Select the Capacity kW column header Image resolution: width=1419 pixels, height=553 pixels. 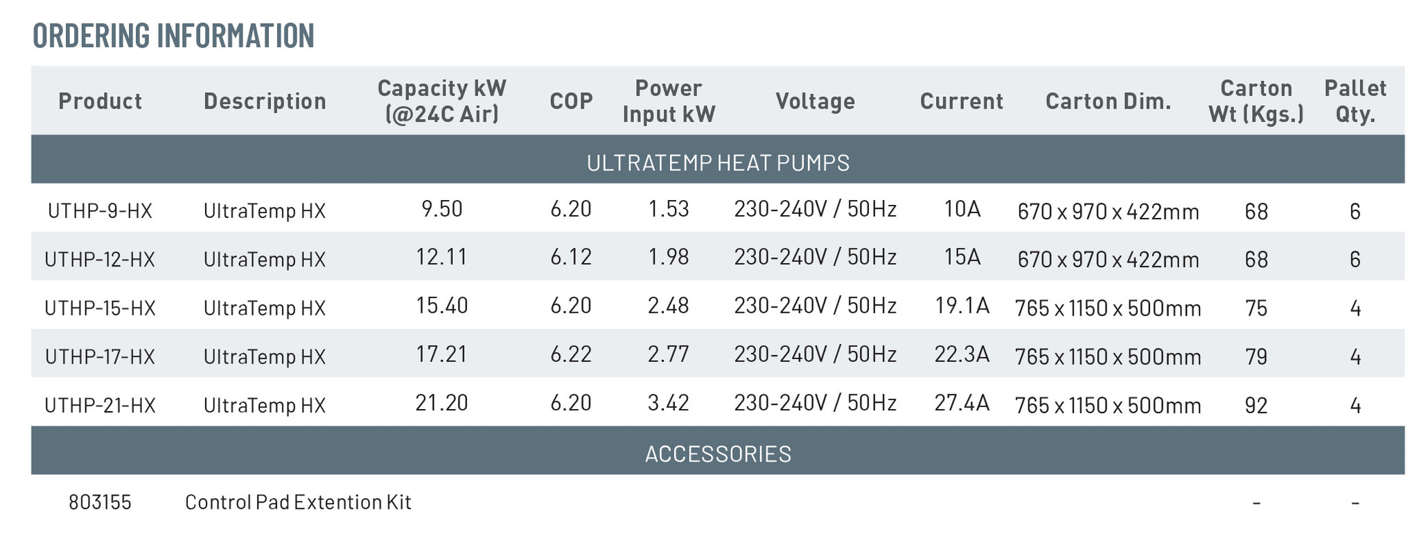pyautogui.click(x=442, y=101)
